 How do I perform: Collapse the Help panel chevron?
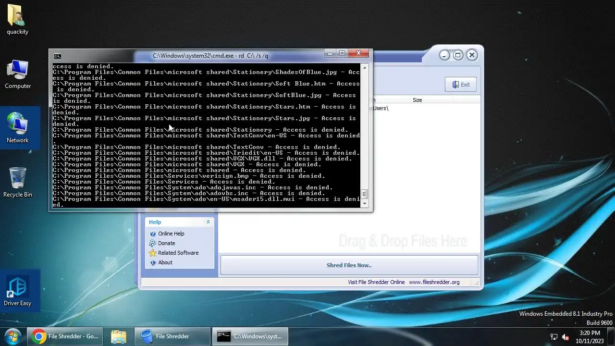click(208, 222)
